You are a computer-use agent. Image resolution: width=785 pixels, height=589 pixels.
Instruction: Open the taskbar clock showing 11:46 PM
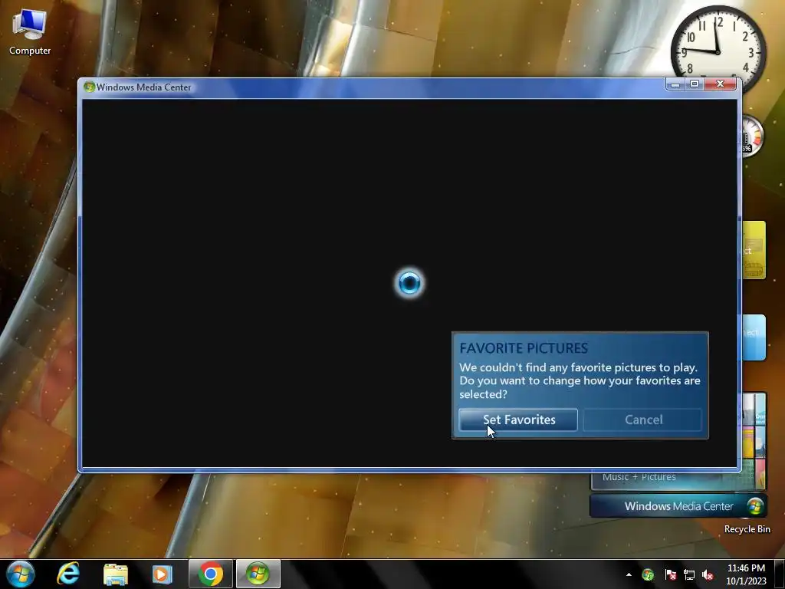746,574
